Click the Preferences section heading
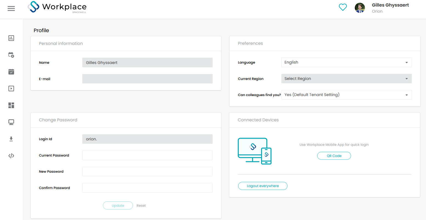Image resolution: width=426 pixels, height=220 pixels. pyautogui.click(x=250, y=43)
